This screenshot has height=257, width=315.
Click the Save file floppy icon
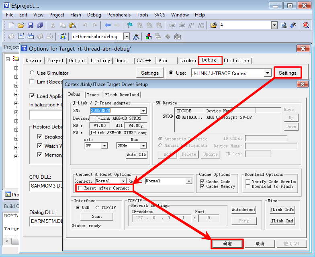[31, 25]
